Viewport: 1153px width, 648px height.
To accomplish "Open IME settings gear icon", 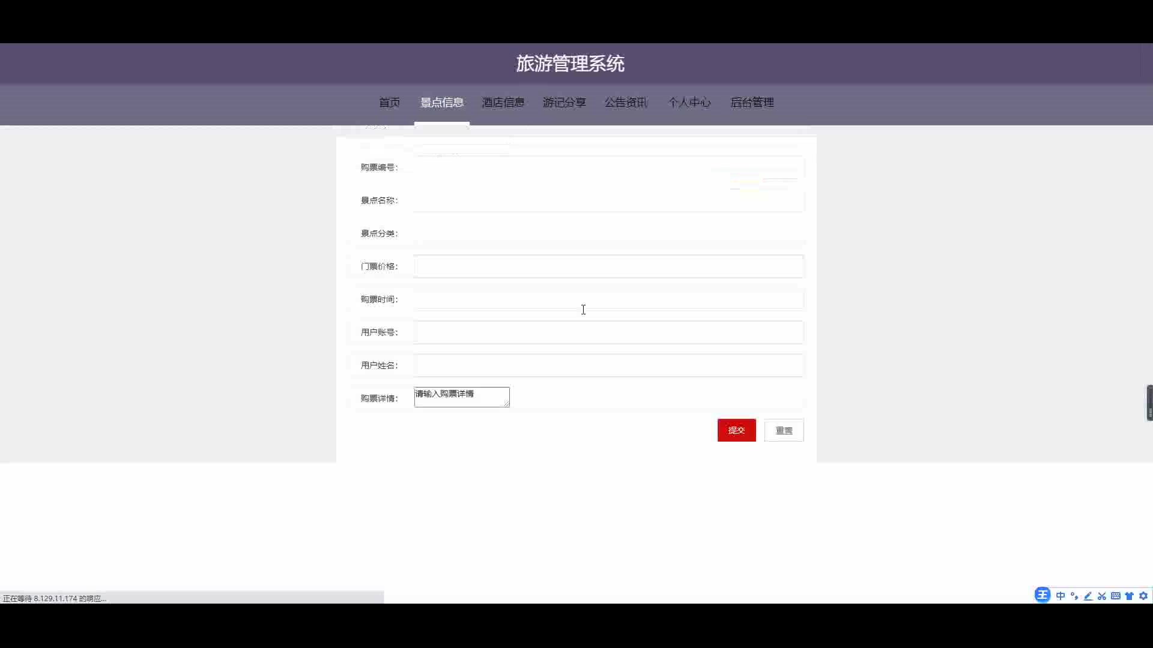I will [1143, 596].
